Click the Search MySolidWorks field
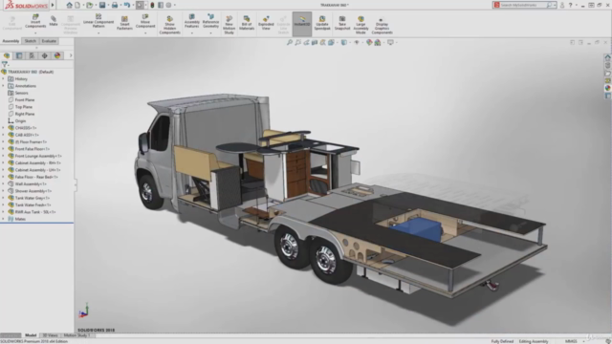Viewport: 612px width, 344px height. pyautogui.click(x=525, y=5)
